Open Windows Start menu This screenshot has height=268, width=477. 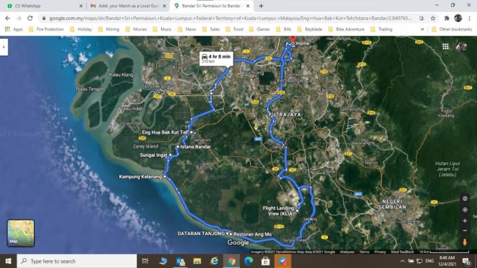tap(8, 261)
